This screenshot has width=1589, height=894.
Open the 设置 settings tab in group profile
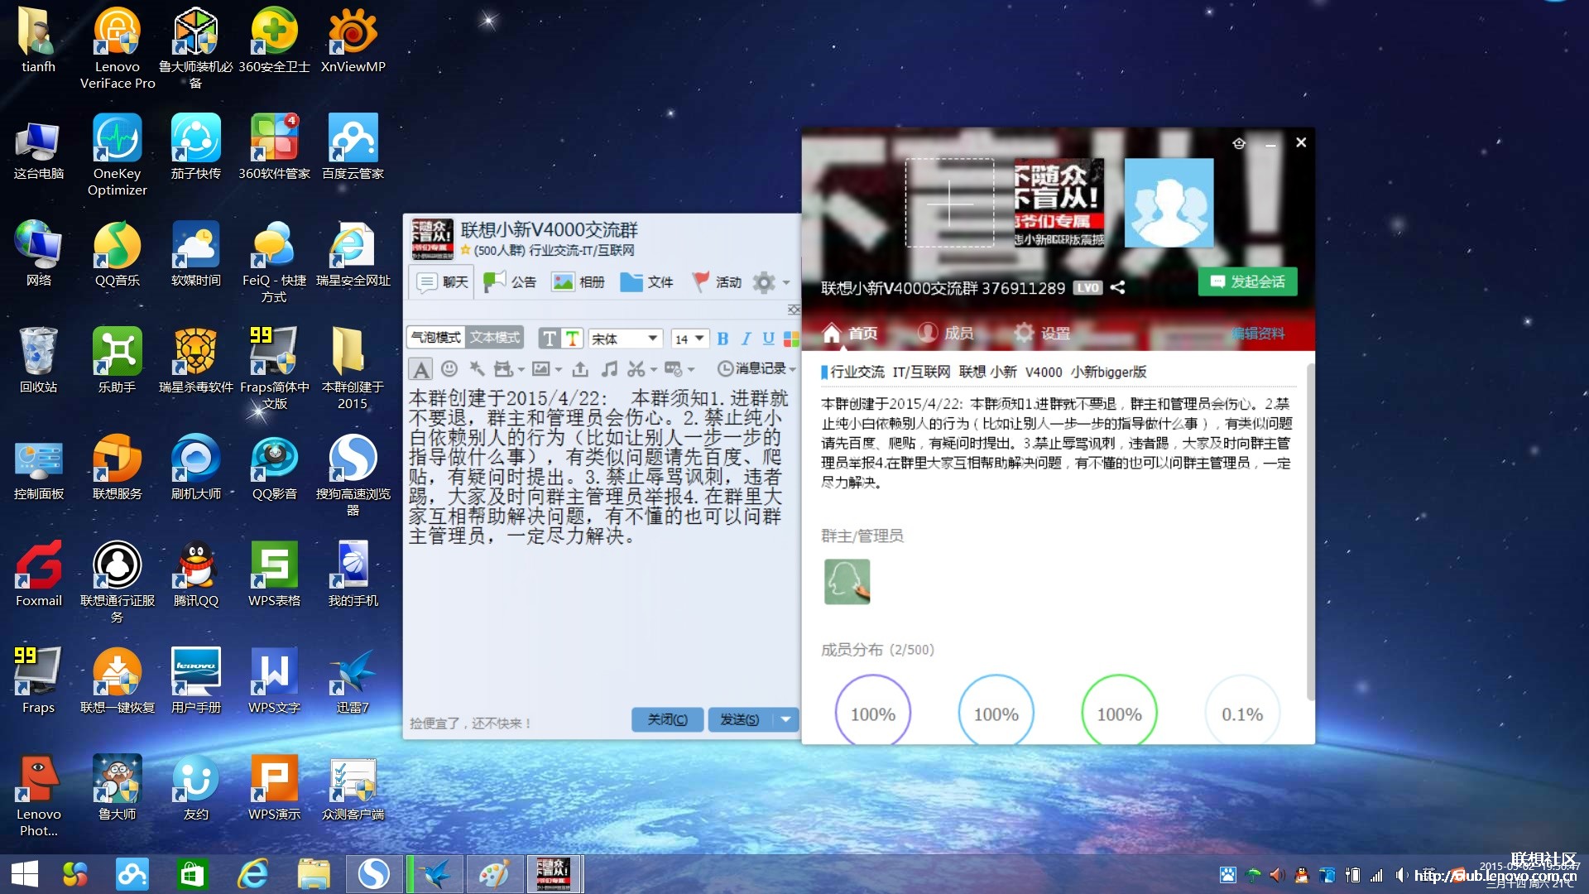click(x=1043, y=333)
